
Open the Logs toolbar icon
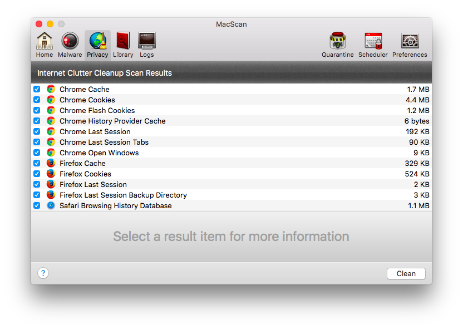tap(147, 45)
